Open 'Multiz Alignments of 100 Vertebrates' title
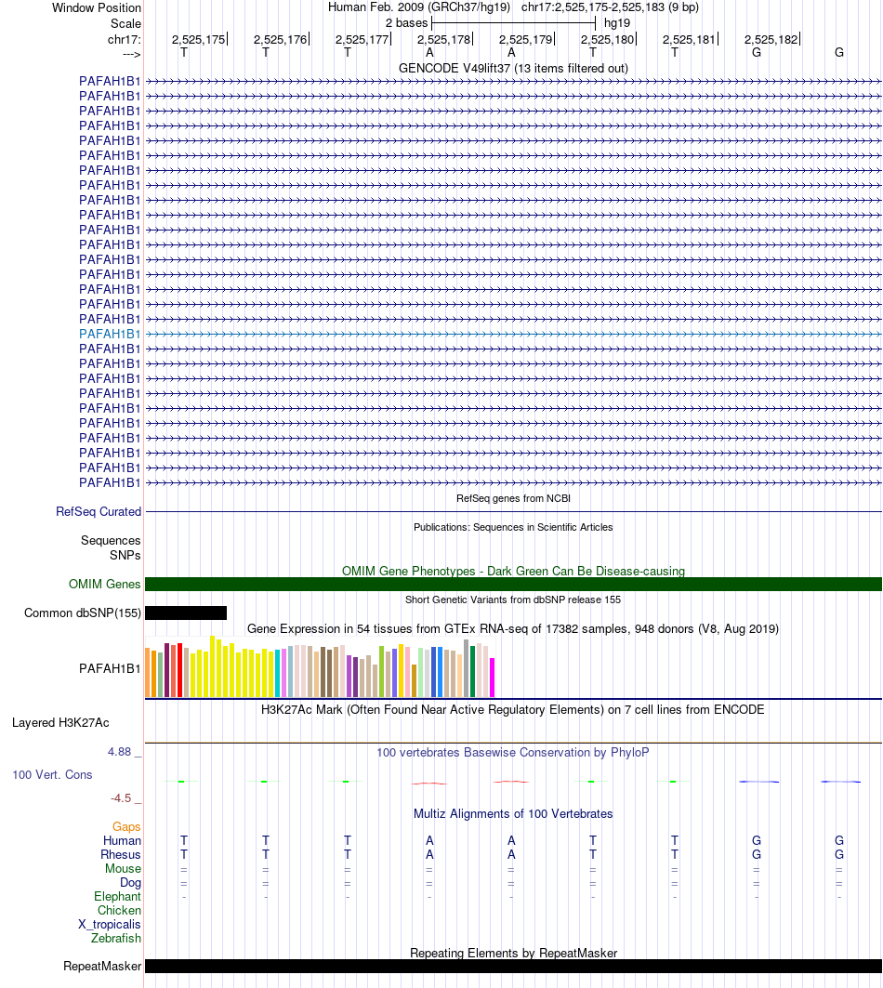This screenshot has height=988, width=883. 513,813
